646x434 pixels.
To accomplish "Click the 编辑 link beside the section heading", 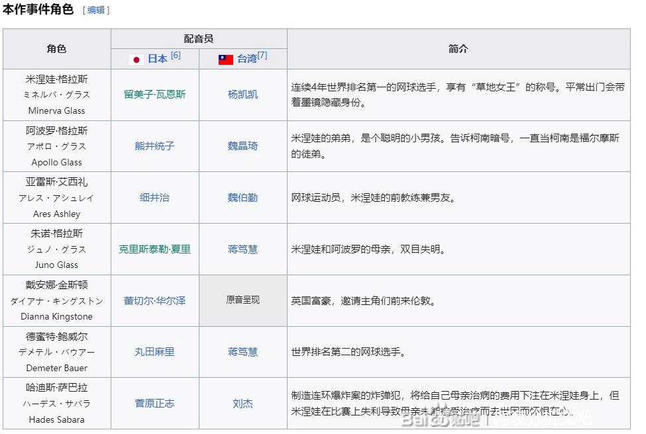I will tap(96, 10).
